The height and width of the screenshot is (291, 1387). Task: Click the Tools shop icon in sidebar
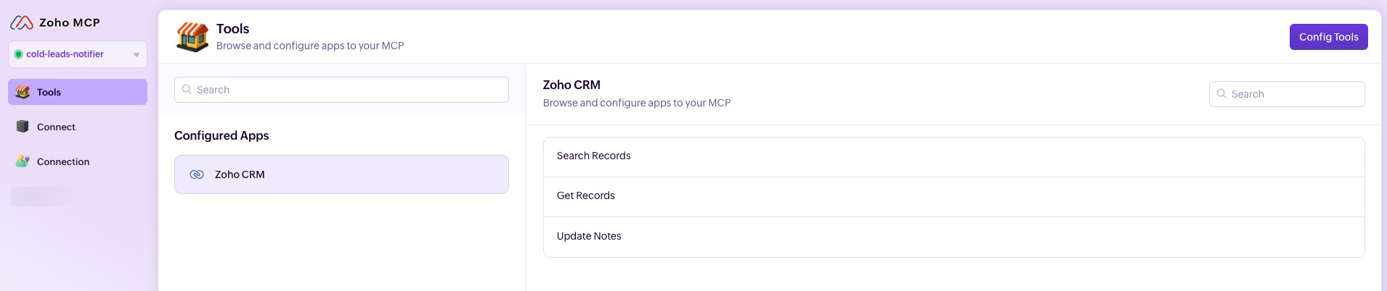coord(23,92)
